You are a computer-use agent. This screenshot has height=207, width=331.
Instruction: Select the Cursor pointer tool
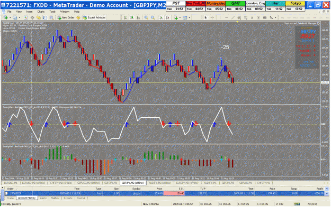pos(205,17)
